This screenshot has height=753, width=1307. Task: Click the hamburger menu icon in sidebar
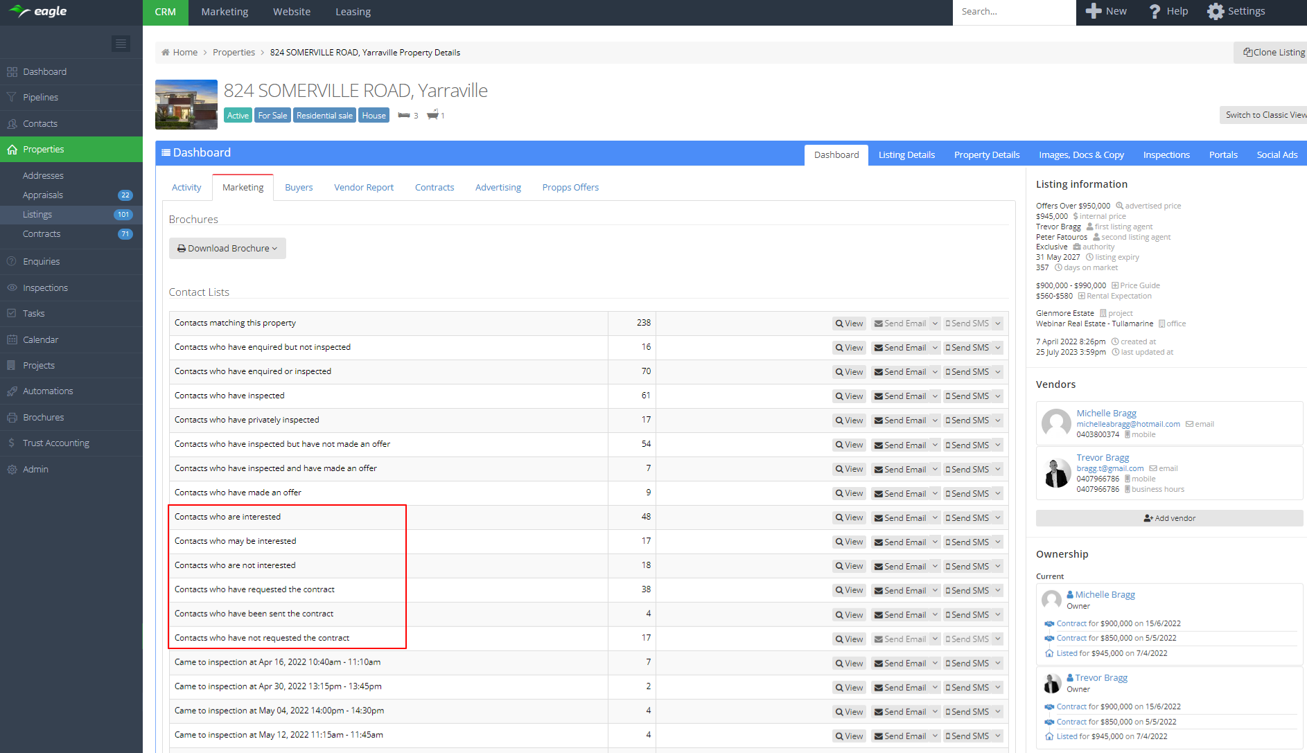121,44
